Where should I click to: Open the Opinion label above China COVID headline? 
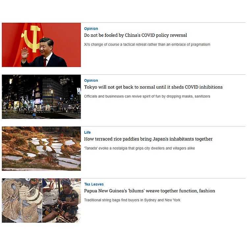click(x=91, y=29)
